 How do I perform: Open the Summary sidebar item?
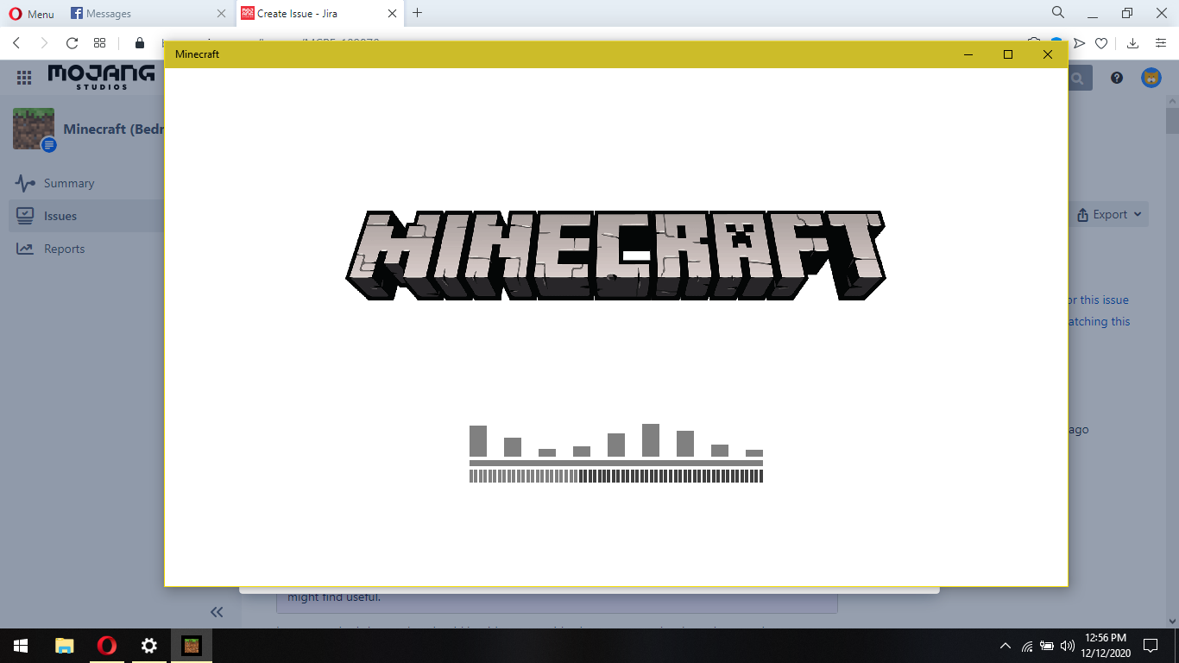click(68, 183)
